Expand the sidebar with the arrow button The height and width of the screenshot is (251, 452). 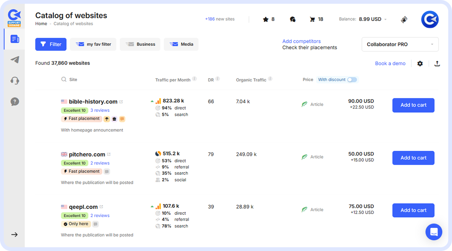point(14,234)
